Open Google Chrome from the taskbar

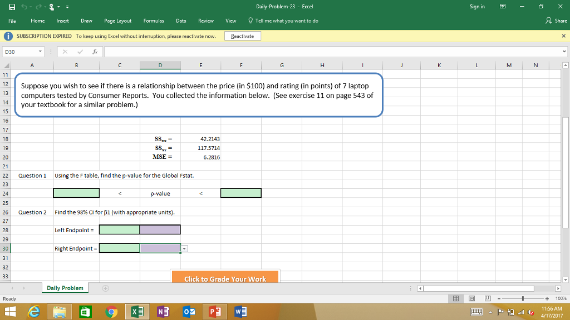tap(111, 311)
